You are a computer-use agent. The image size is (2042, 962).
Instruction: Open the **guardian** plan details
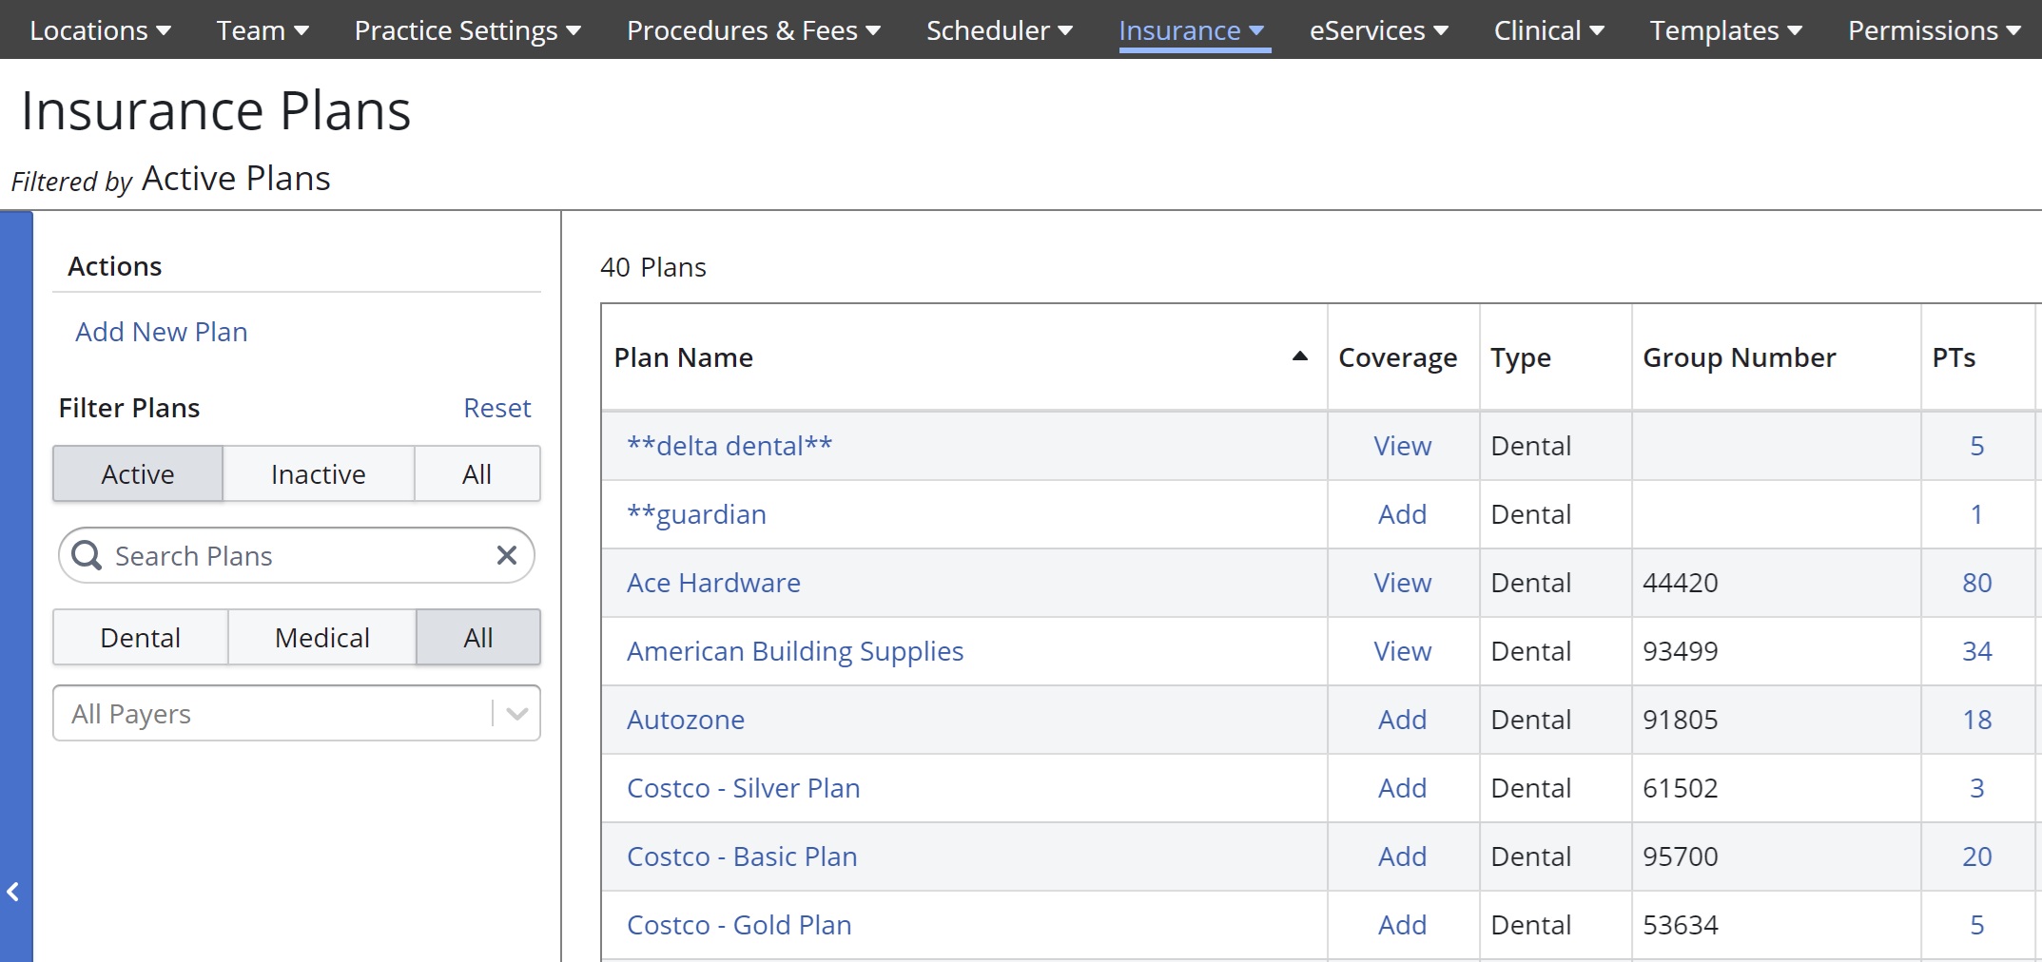point(696,513)
